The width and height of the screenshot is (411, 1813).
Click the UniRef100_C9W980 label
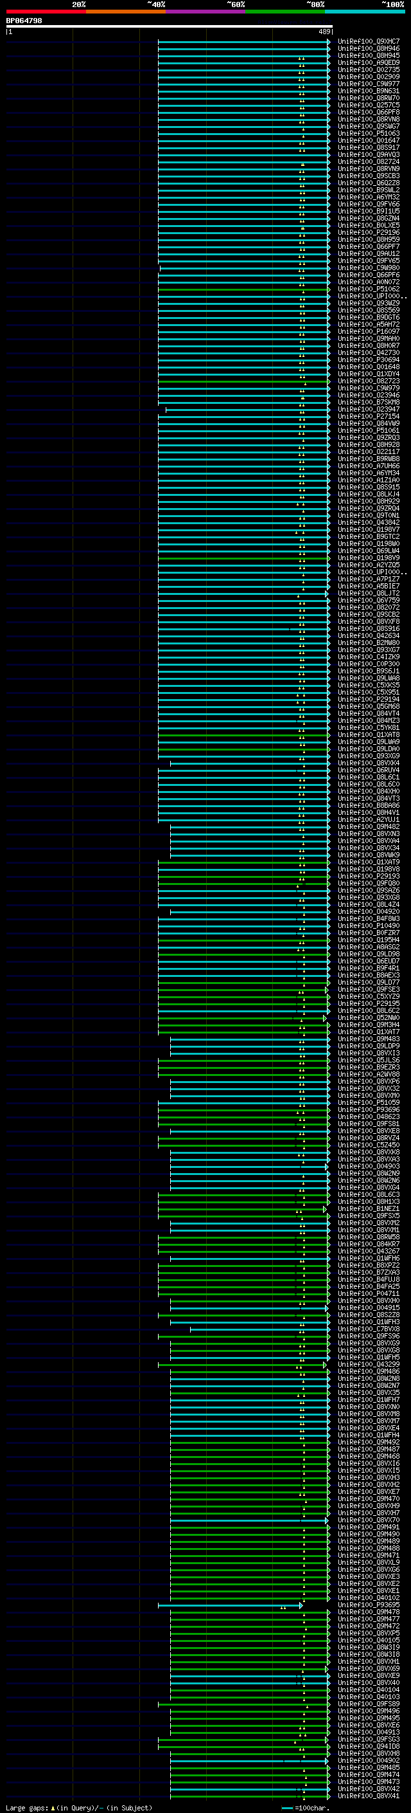[369, 268]
